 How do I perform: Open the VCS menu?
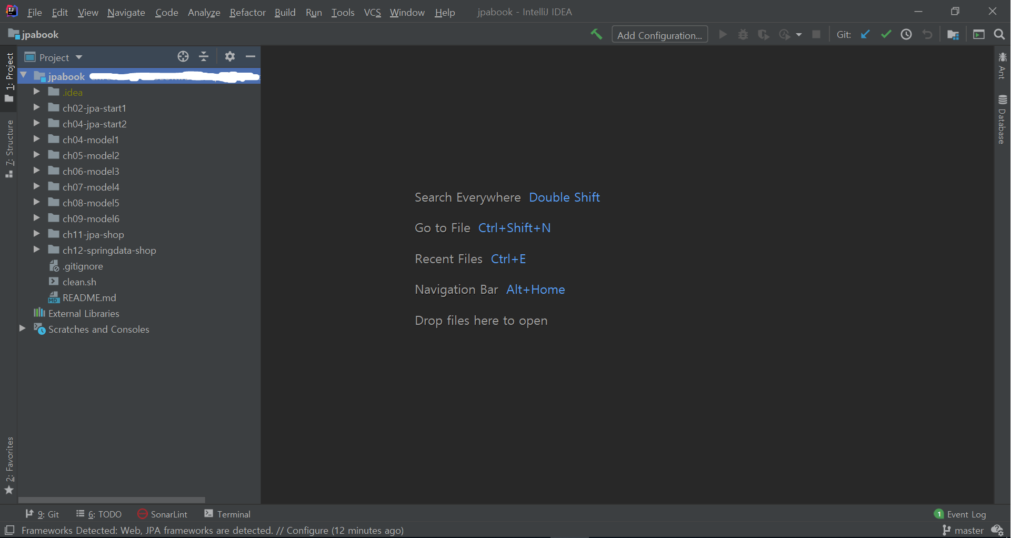click(x=372, y=12)
